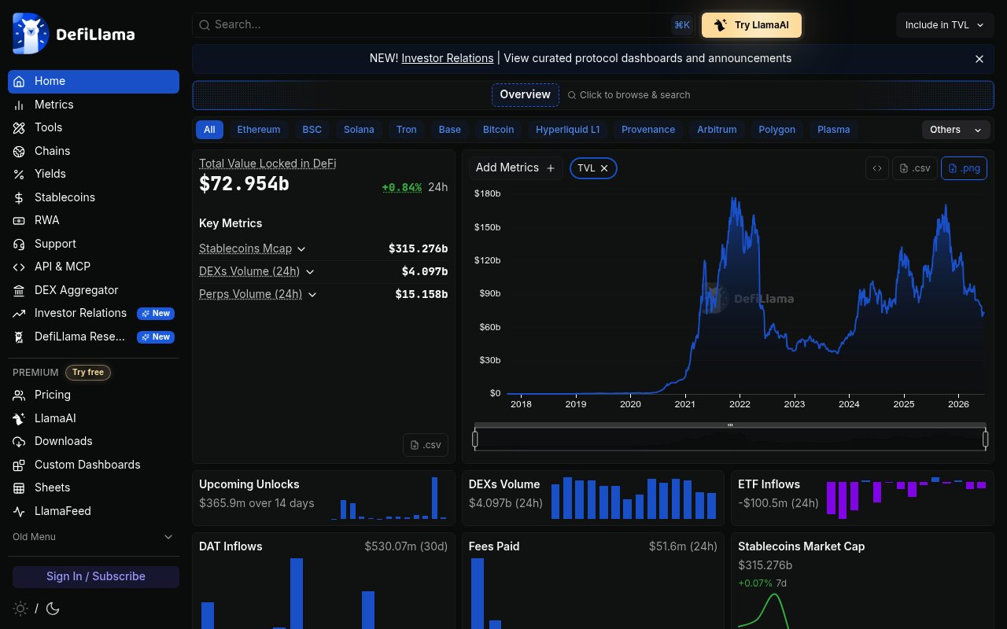Filter by Arbitrum chain
This screenshot has height=629, width=1007.
point(717,130)
